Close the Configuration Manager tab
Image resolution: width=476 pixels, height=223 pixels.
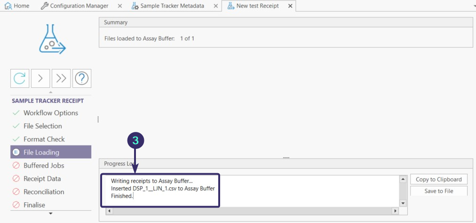(x=119, y=6)
